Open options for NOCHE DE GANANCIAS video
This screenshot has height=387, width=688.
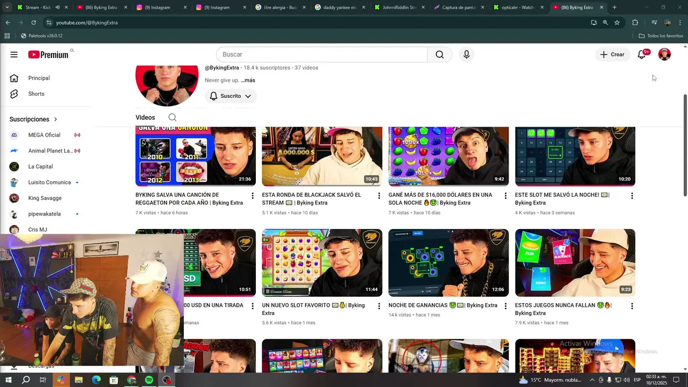coord(505,306)
